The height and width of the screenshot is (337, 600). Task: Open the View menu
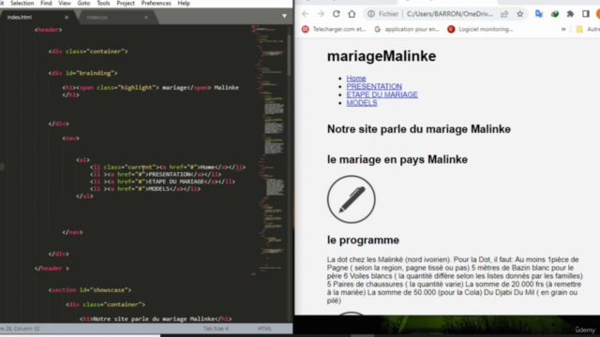(x=65, y=3)
